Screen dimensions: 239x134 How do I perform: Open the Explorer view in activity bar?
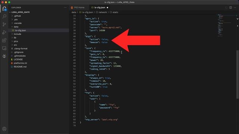pos(4,9)
